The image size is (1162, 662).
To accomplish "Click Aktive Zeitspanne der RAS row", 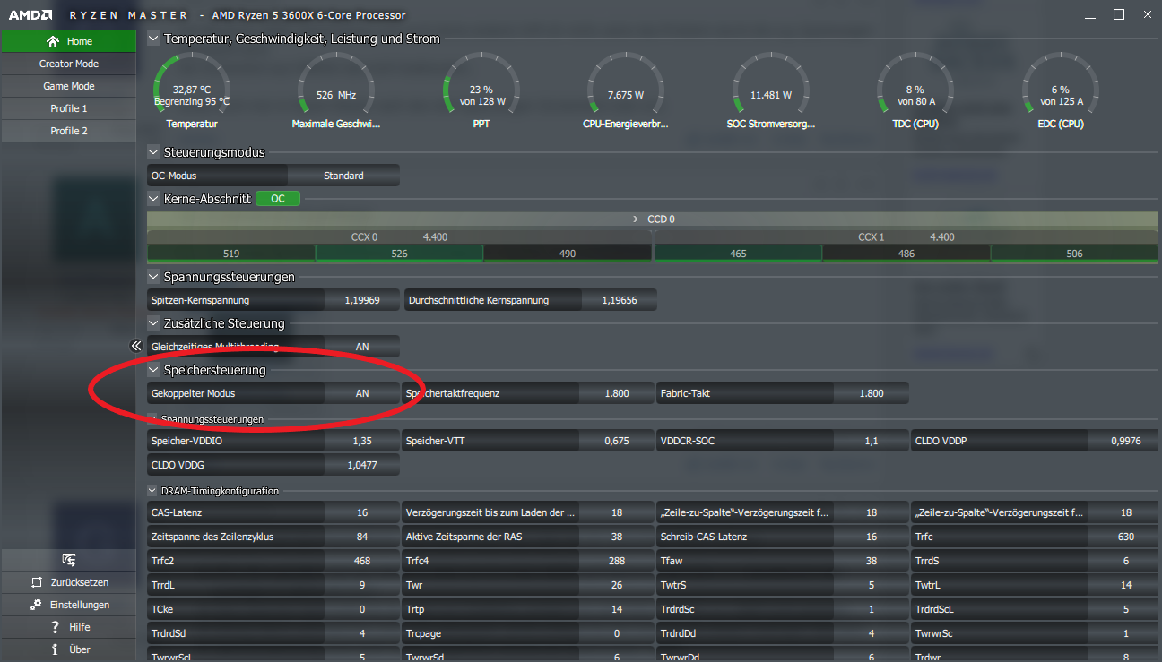I will click(528, 537).
